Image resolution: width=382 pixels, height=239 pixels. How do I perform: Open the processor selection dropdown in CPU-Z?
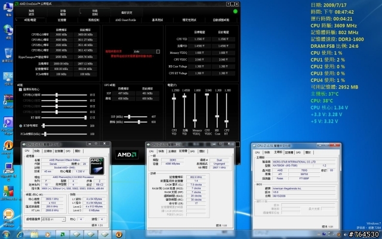53,219
